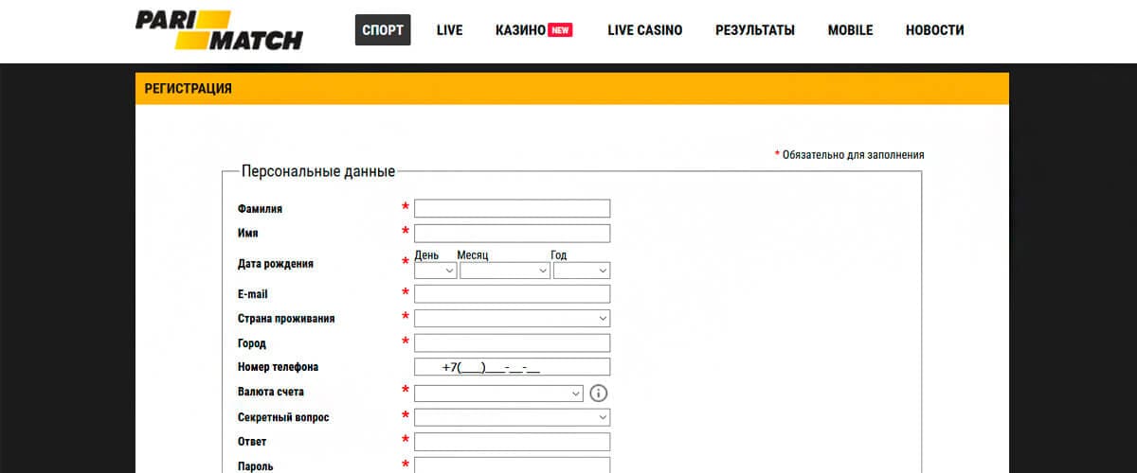
Task: Expand Год birth date dropdown
Action: (582, 271)
